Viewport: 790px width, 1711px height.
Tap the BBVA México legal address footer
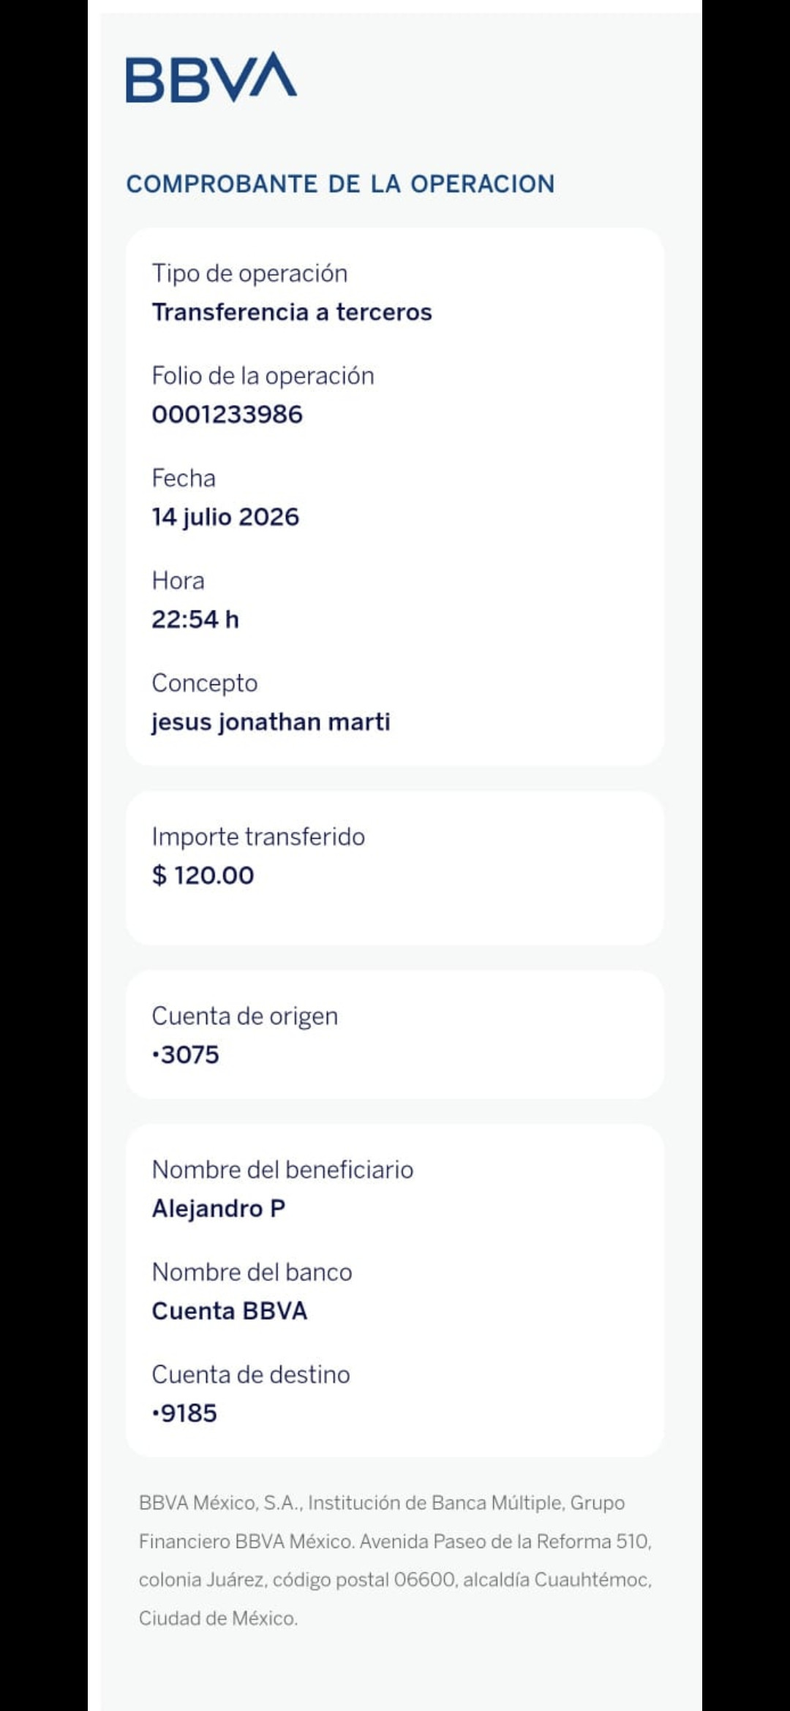point(395,1560)
